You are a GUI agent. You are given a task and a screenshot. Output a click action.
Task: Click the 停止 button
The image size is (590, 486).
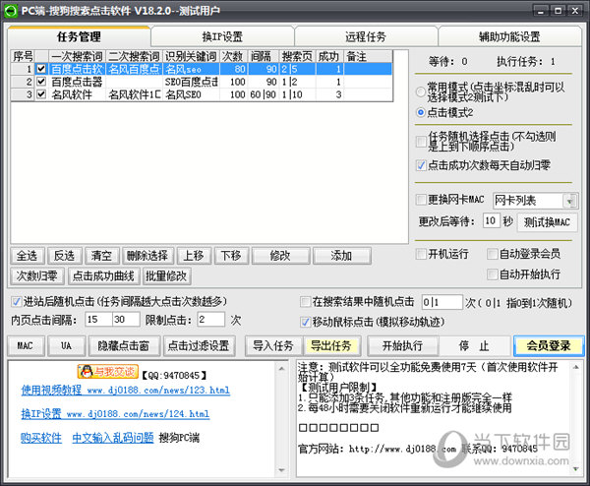pos(474,346)
